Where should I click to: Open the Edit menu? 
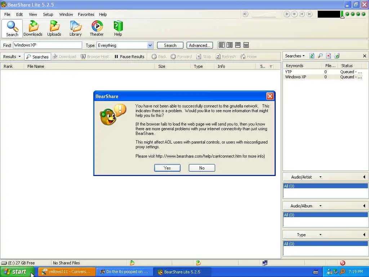coord(19,14)
